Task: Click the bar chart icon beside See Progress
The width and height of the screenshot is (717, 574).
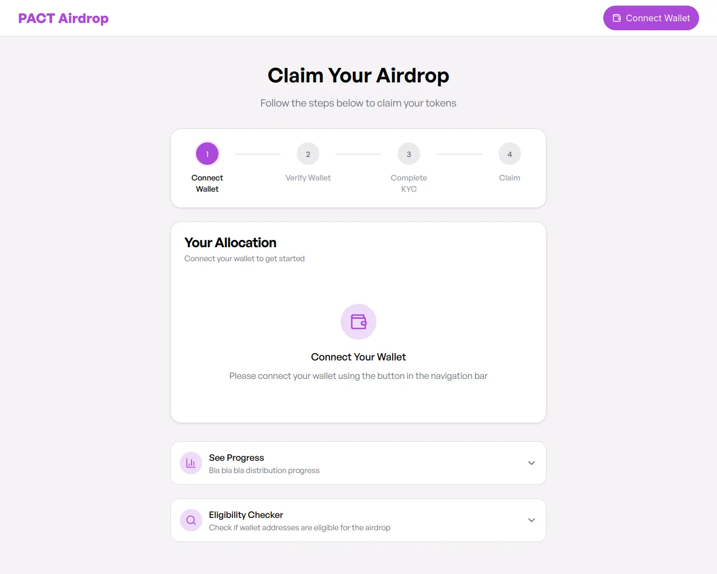Action: point(191,463)
